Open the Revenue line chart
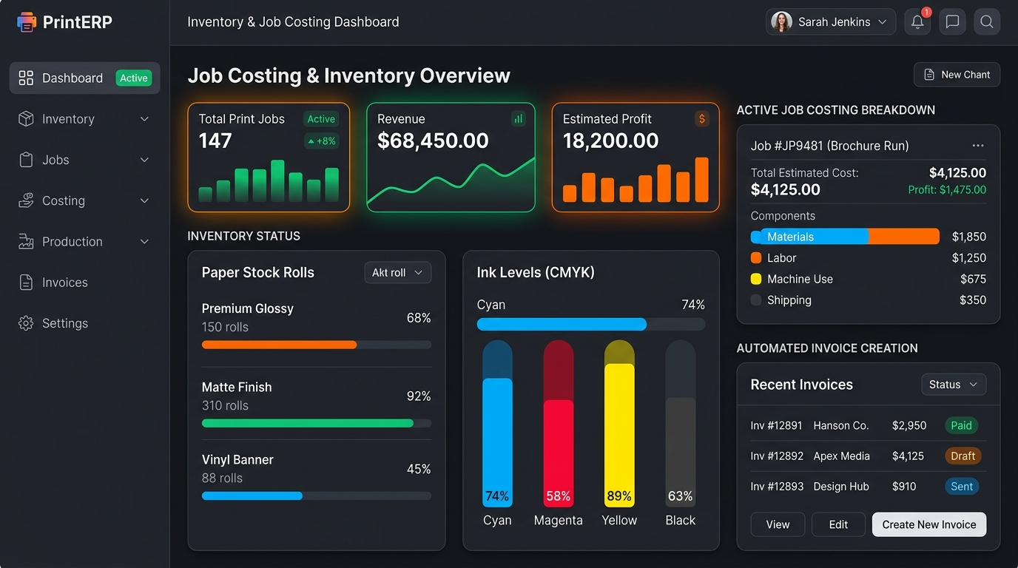Screen dimensions: 1018x568 [x=451, y=183]
